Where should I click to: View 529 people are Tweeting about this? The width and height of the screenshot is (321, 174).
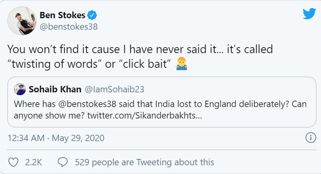[145, 162]
